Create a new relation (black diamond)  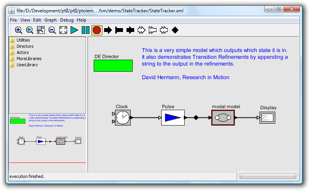coord(175,30)
